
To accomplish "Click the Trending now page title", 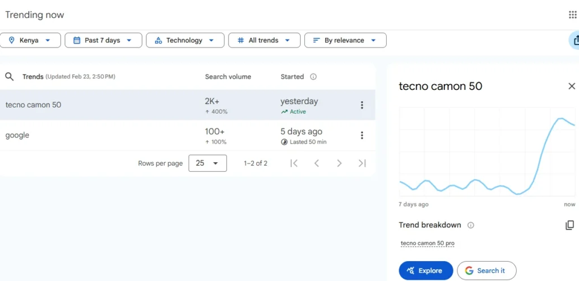I will (x=34, y=15).
